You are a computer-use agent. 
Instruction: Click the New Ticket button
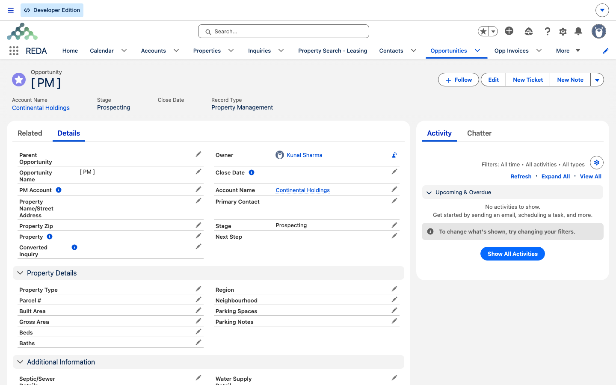[x=528, y=80]
